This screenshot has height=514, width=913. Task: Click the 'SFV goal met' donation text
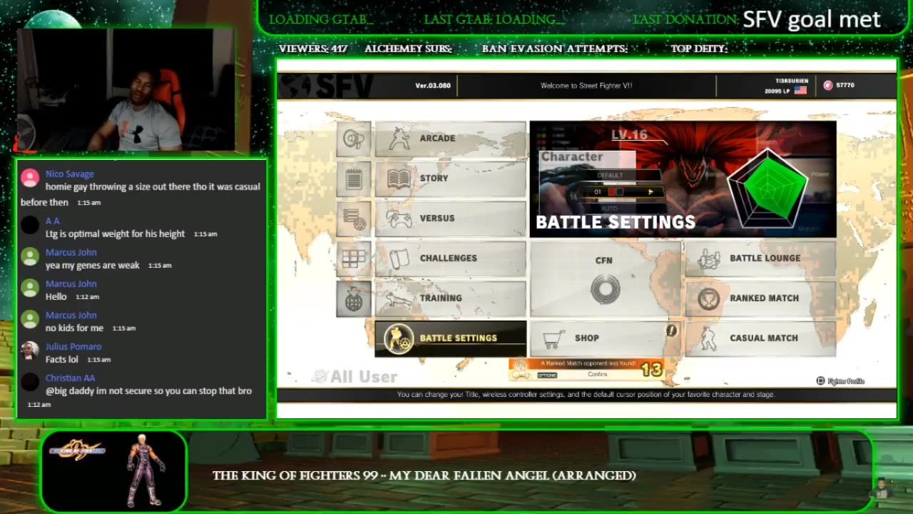(x=812, y=19)
